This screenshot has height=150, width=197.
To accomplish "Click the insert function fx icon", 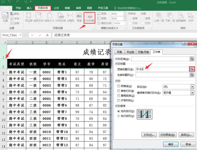I will 47,35.
